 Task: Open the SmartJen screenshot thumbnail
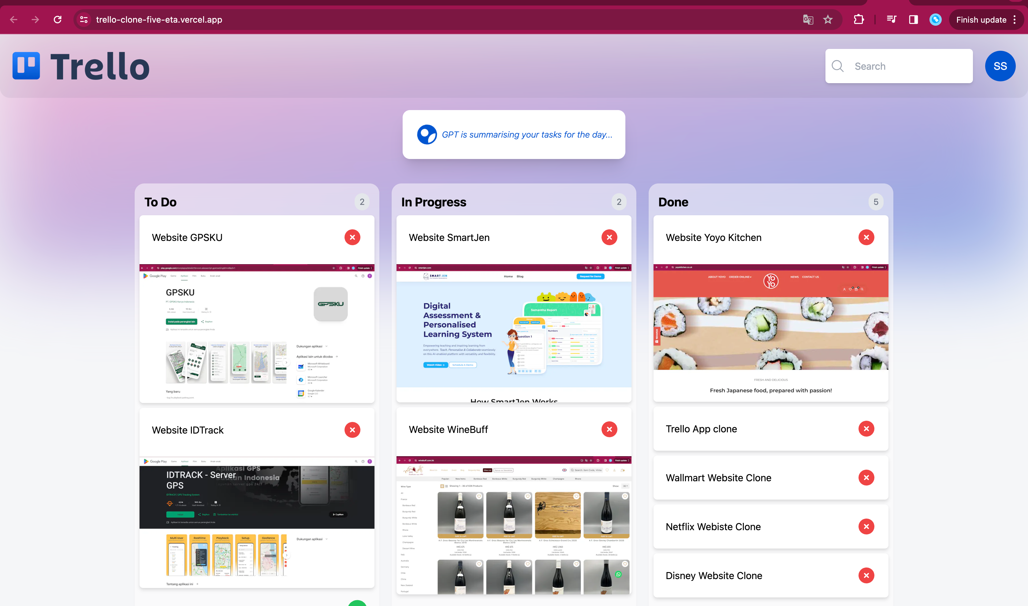coord(514,333)
